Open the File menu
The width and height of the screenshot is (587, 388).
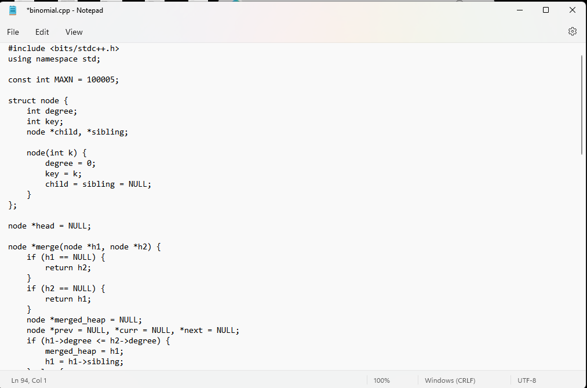tap(13, 32)
